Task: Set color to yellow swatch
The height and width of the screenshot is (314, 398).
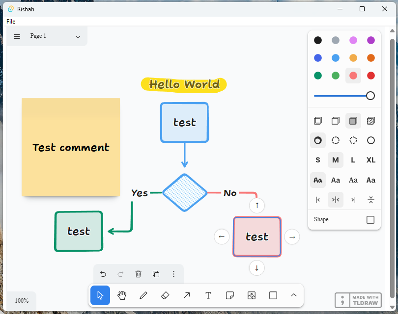Action: tap(353, 58)
